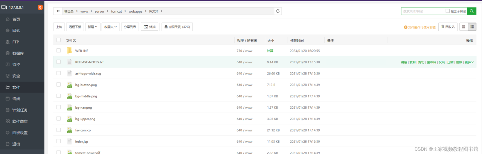Expand the 新建 dropdown
This screenshot has height=154, width=482.
[93, 27]
